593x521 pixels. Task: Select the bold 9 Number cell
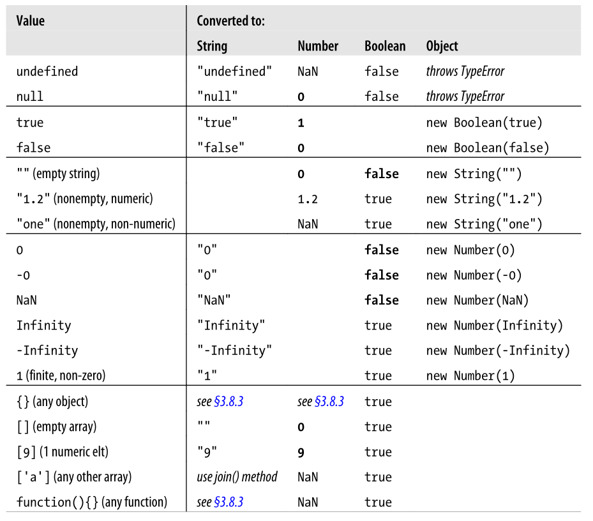coord(301,452)
